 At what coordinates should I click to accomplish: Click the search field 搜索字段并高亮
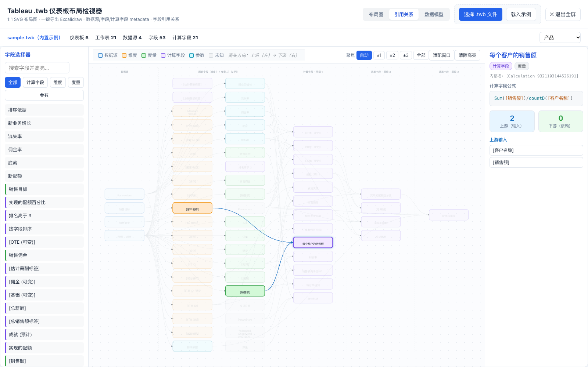tap(37, 68)
